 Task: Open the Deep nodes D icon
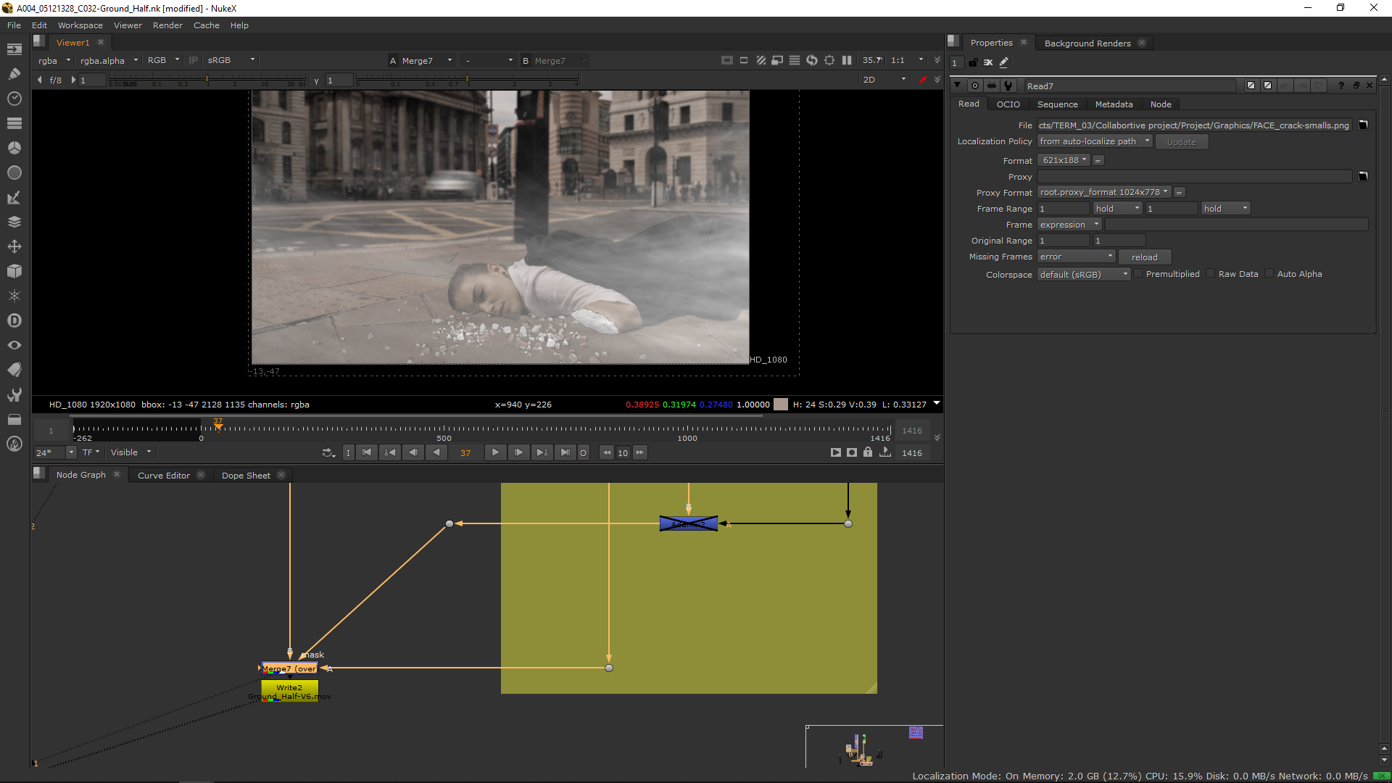14,320
